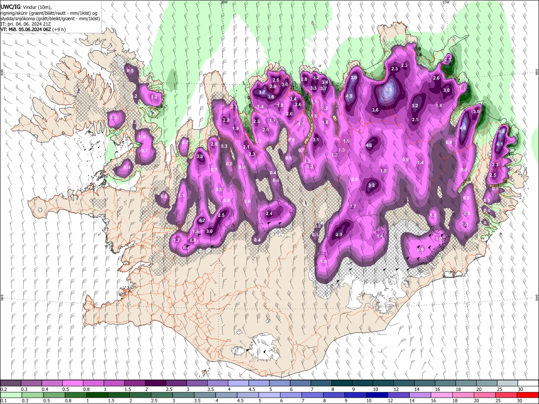Click the light grey upper swatch between 25 and 30
The image size is (539, 404).
[x=507, y=383]
